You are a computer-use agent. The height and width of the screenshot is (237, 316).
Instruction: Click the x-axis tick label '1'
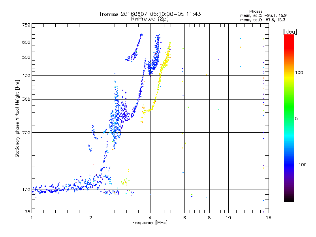tap(32, 218)
